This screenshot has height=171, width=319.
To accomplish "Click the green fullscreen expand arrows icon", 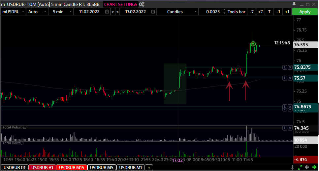I will point(300,167).
